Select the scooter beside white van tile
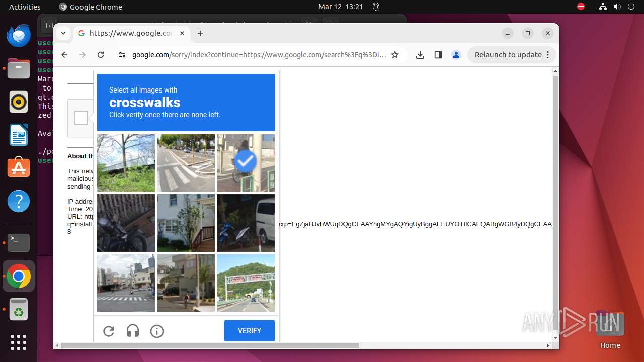Viewport: 644px width, 362px height. (x=246, y=223)
